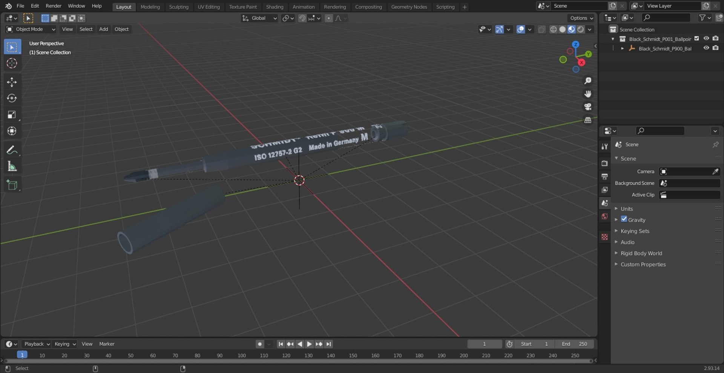Image resolution: width=724 pixels, height=373 pixels.
Task: Click the camera eyedropper icon
Action: [x=715, y=172]
